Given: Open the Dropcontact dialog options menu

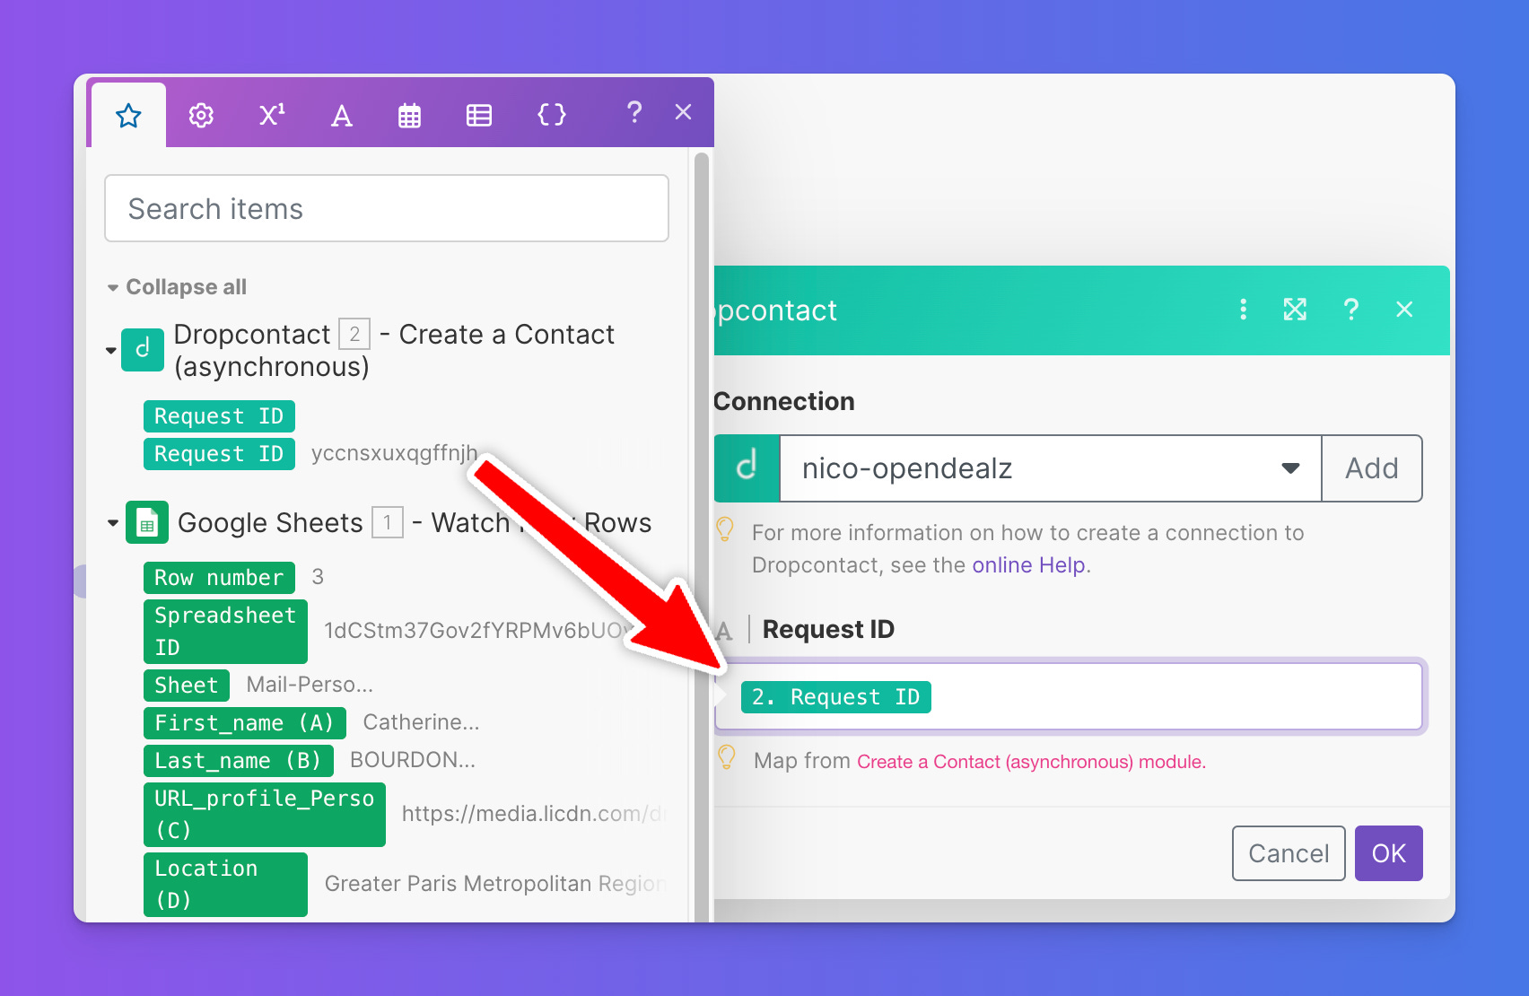Looking at the screenshot, I should pos(1243,310).
